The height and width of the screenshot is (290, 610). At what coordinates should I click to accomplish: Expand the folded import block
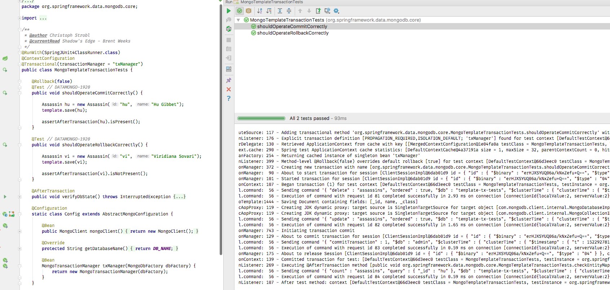[19, 18]
